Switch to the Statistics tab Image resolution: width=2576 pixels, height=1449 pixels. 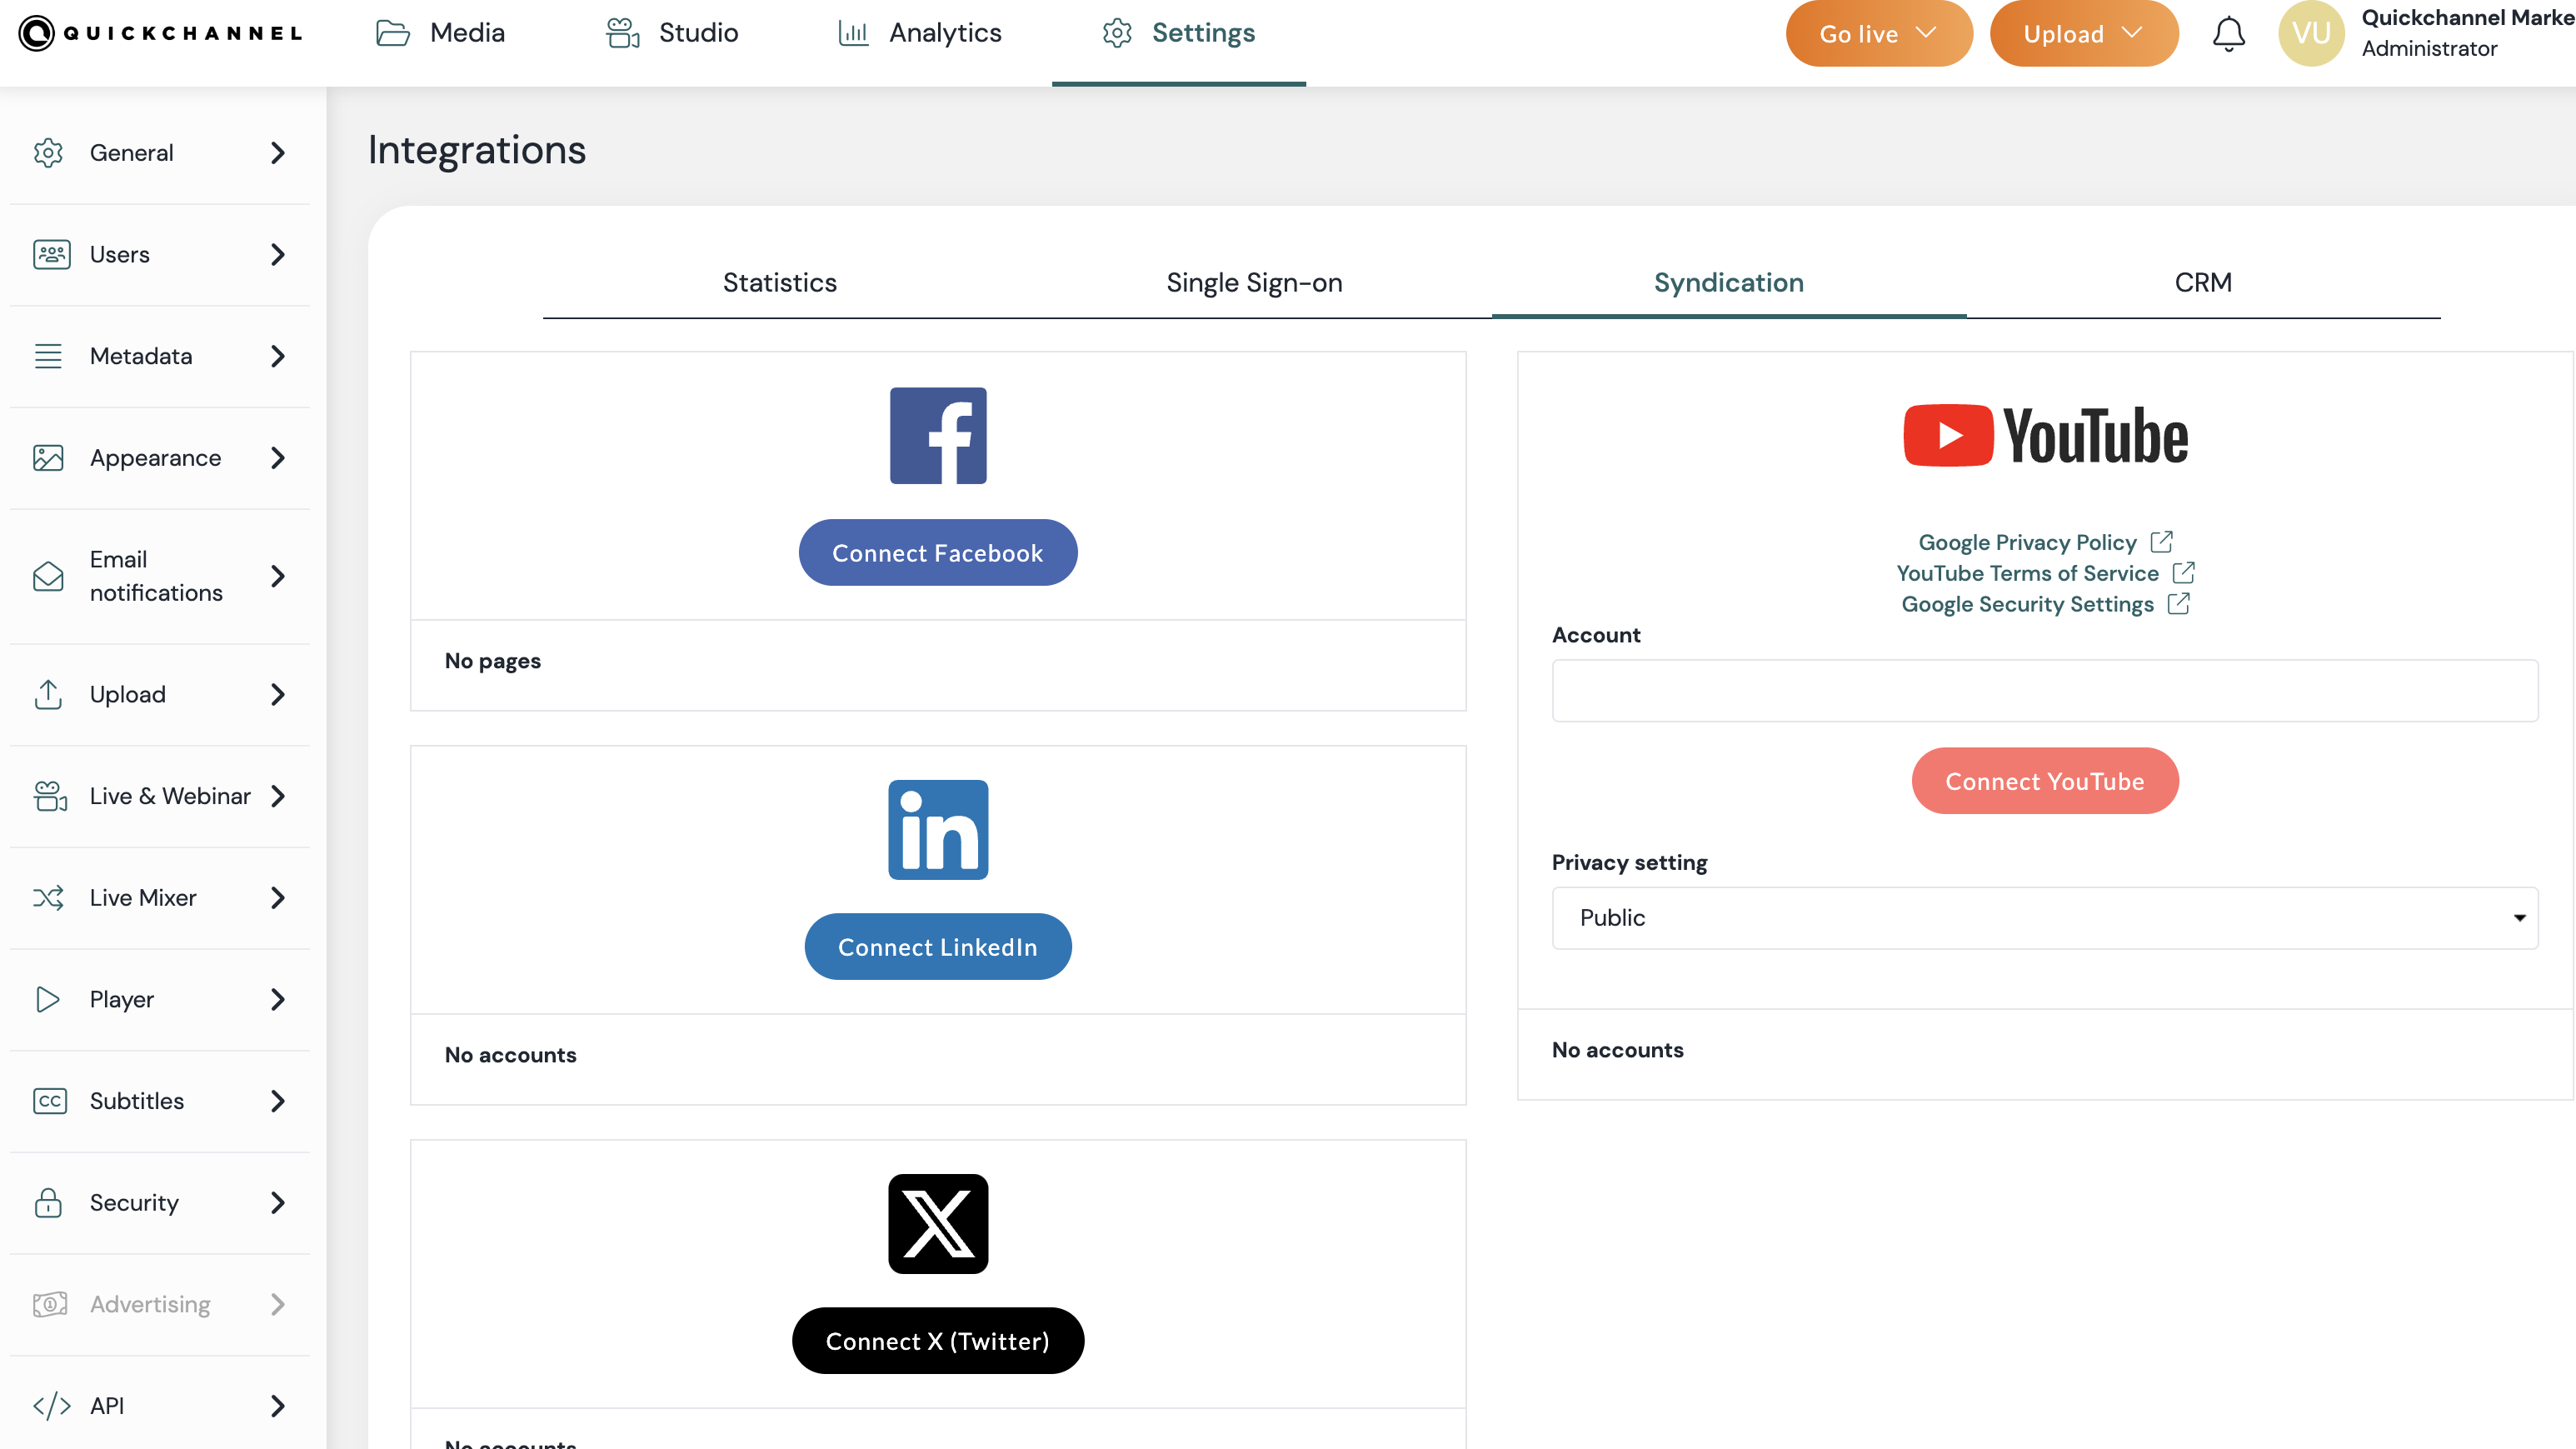coord(779,283)
